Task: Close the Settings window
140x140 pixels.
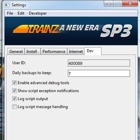Action: tap(130, 3)
